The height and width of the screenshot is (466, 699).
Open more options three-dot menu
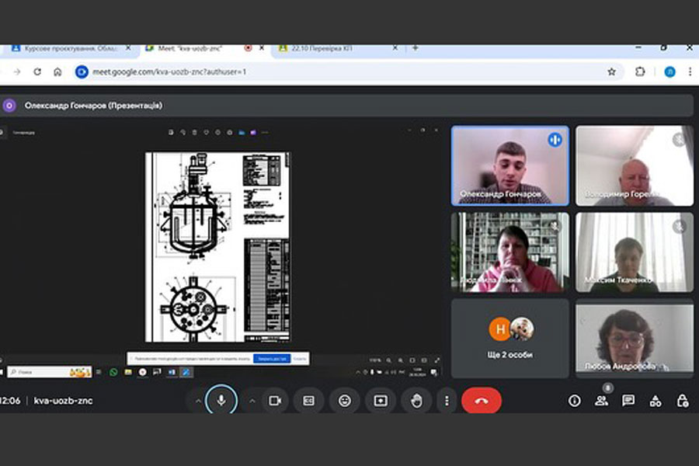[x=447, y=401]
